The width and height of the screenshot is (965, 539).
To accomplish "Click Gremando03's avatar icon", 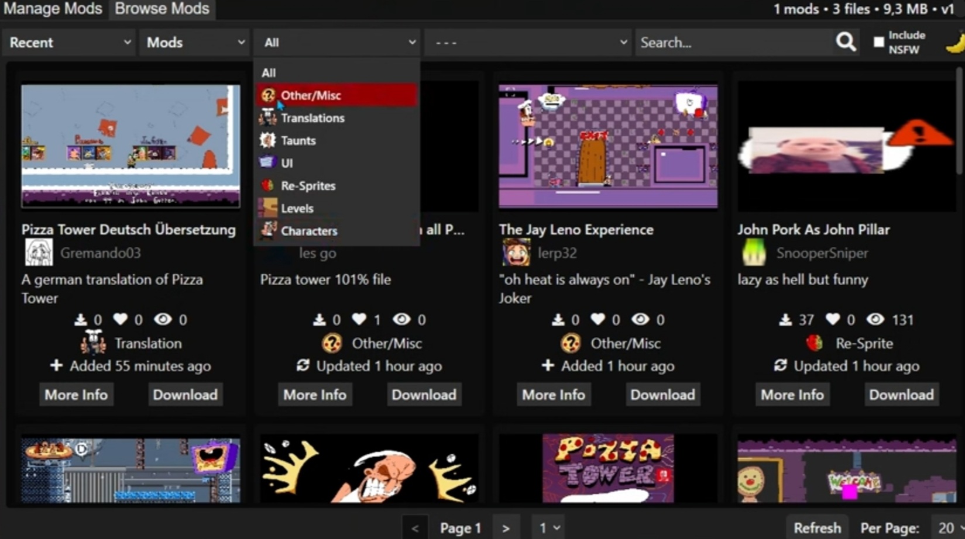I will 39,253.
